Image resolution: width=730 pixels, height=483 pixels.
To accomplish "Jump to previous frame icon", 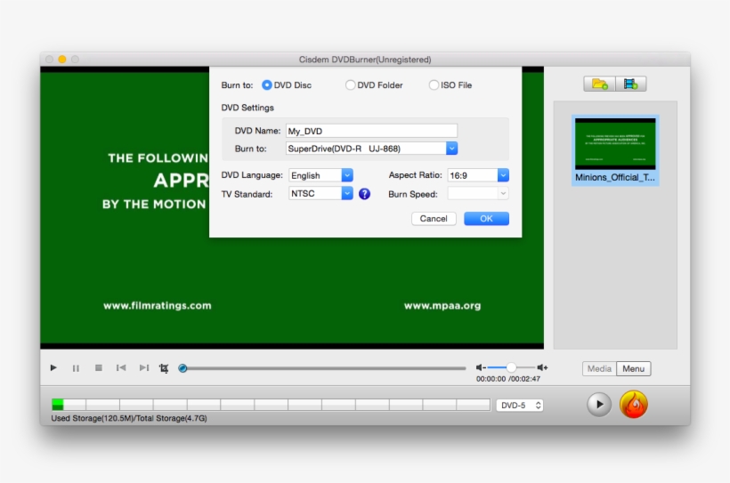I will click(x=121, y=367).
